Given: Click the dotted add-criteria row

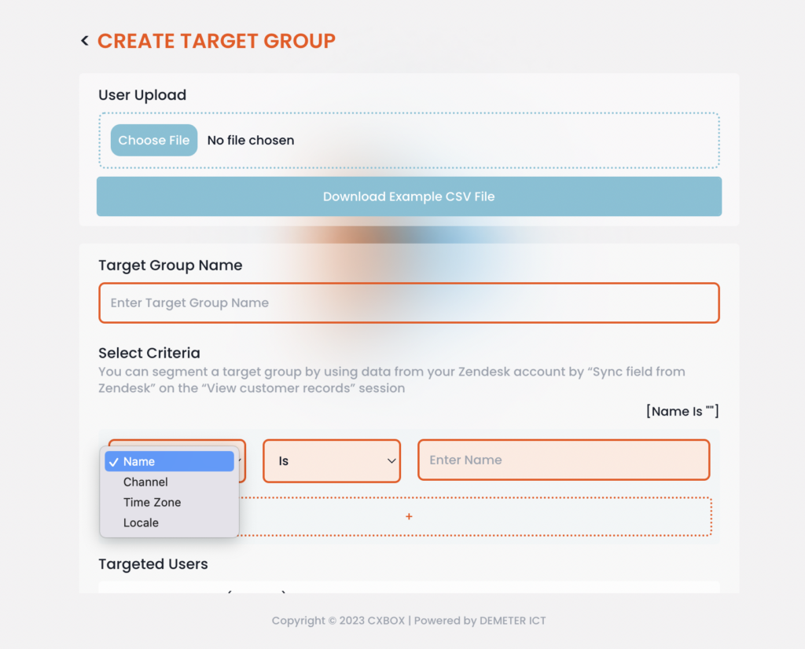Looking at the screenshot, I should 475,516.
